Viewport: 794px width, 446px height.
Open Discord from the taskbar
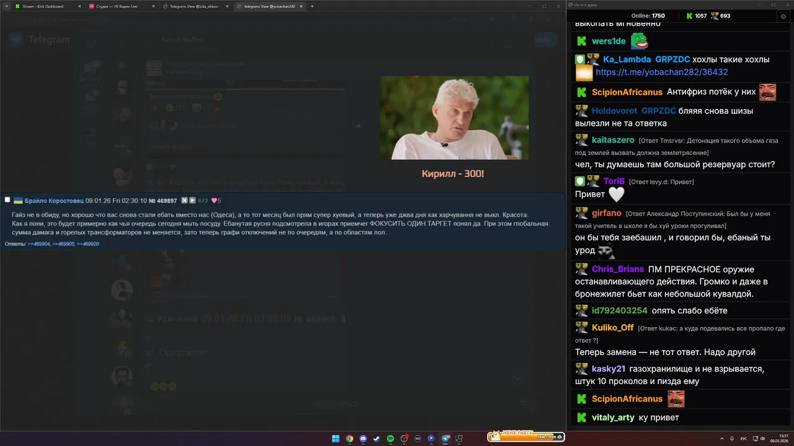[x=363, y=439]
